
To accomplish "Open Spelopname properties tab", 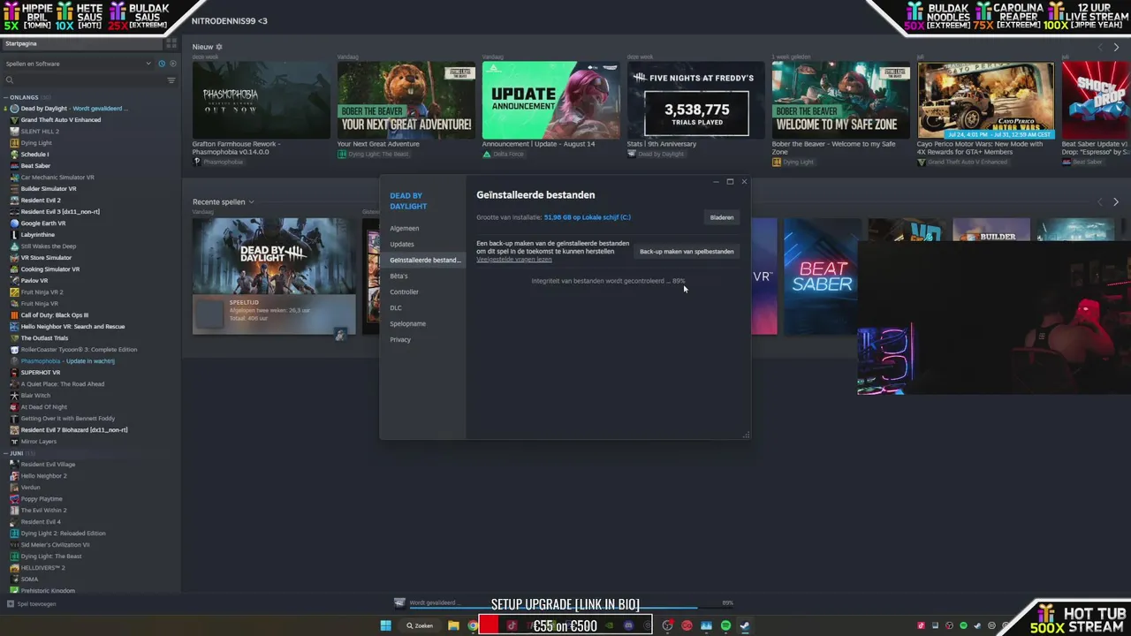I will click(x=407, y=324).
